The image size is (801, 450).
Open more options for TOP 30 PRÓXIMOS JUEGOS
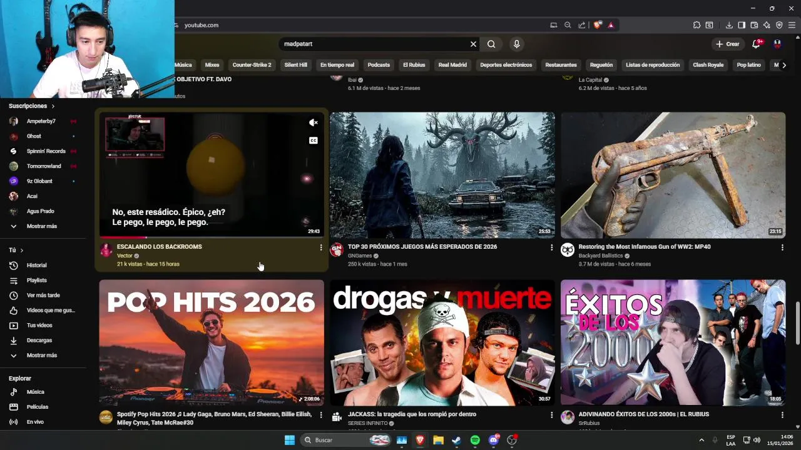[551, 247]
